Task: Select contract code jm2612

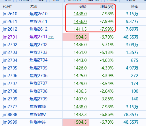Action: [x=10, y=29]
